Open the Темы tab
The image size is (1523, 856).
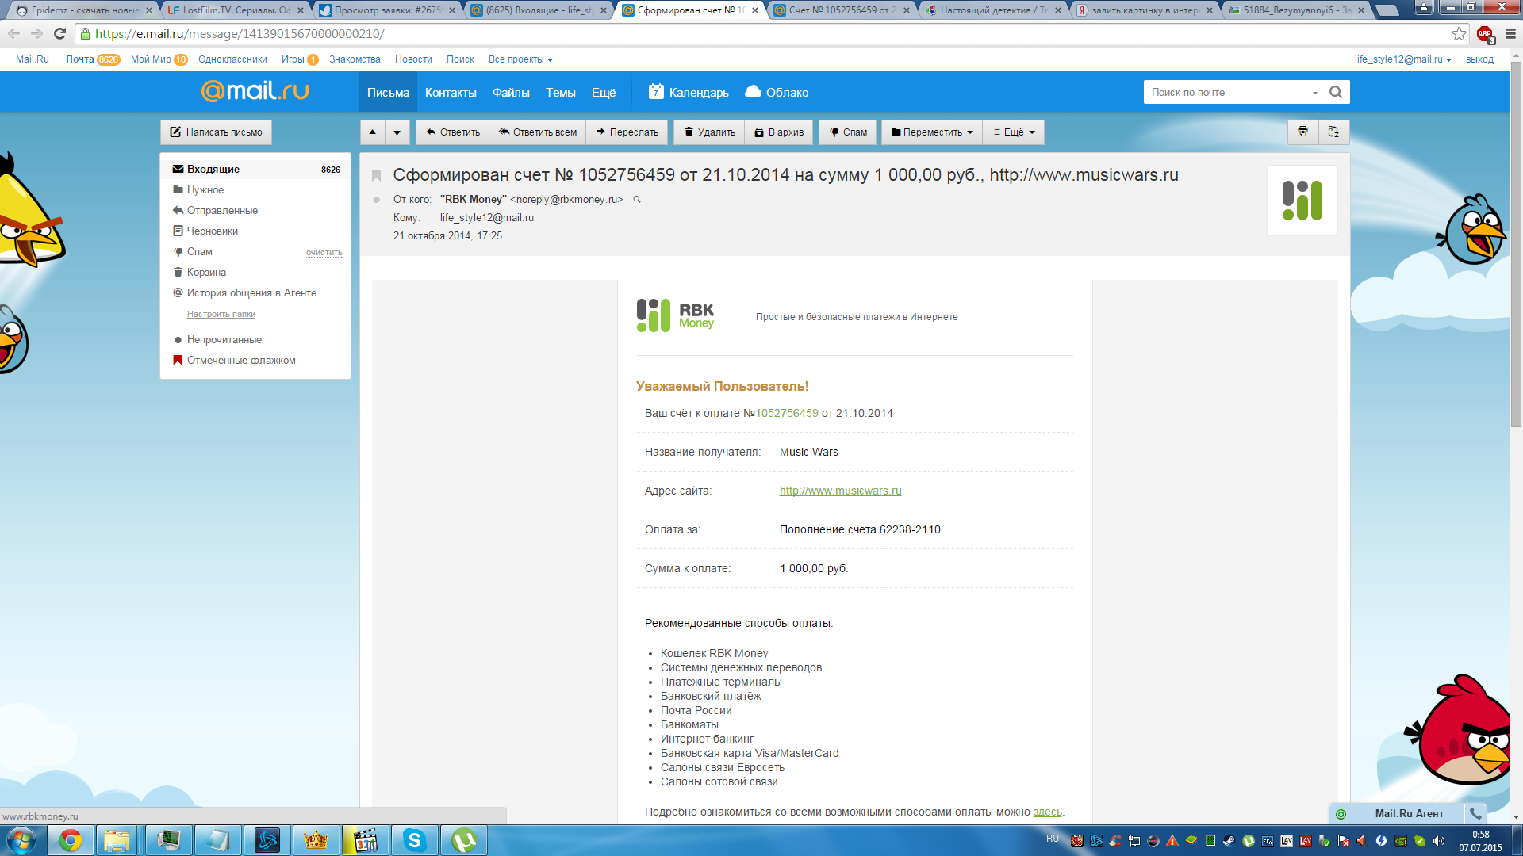[560, 92]
